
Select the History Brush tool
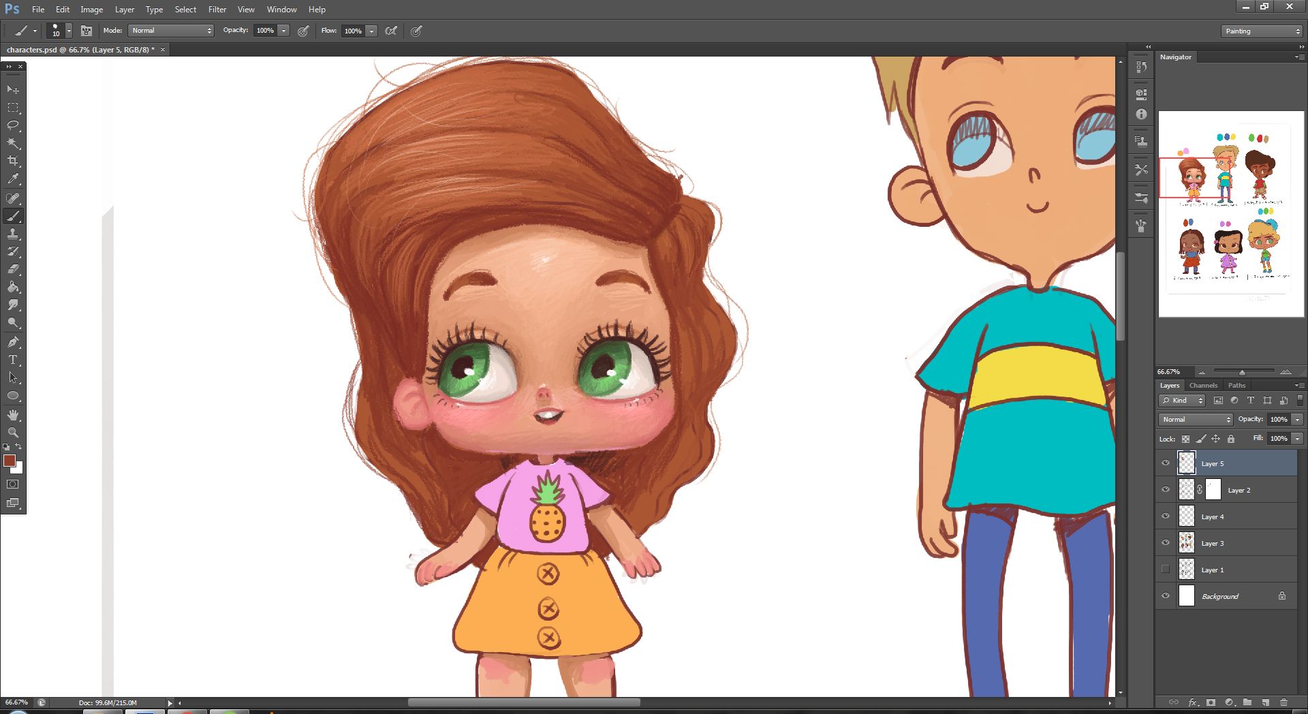pos(13,251)
